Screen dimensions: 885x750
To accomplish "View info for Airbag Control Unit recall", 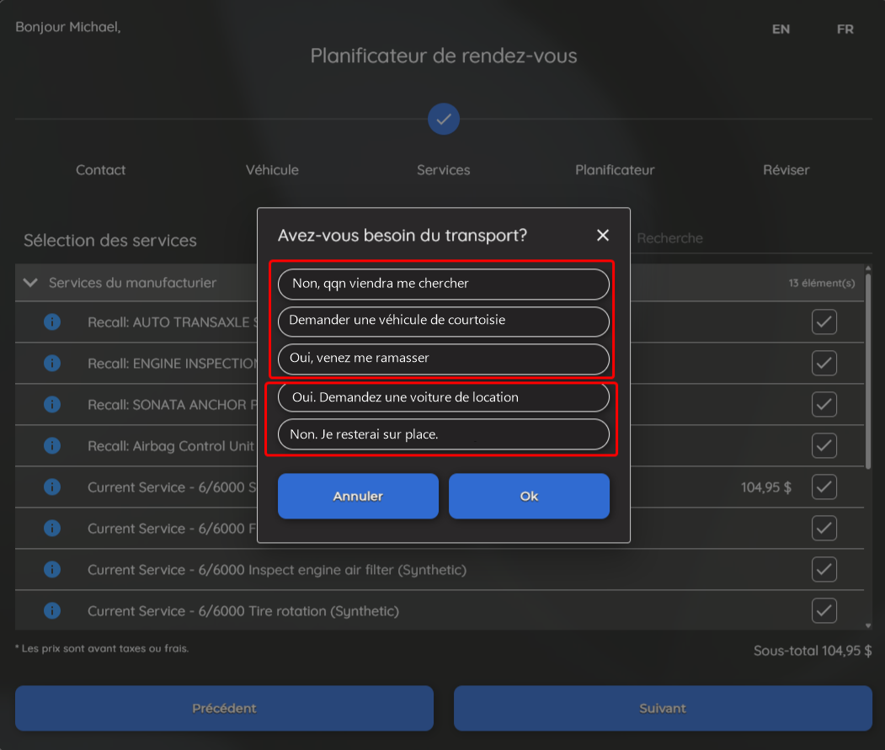I will [52, 445].
